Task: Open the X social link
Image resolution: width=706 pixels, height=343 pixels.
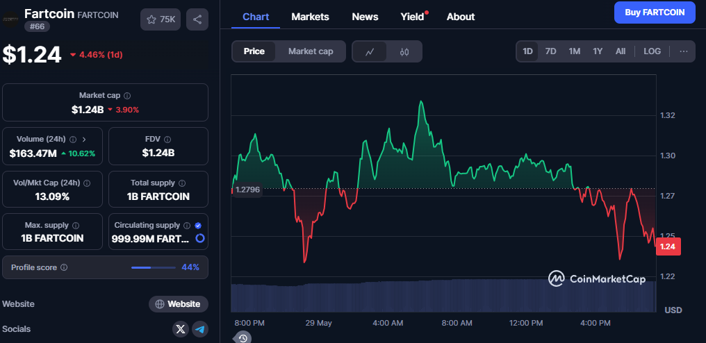Action: (x=181, y=329)
